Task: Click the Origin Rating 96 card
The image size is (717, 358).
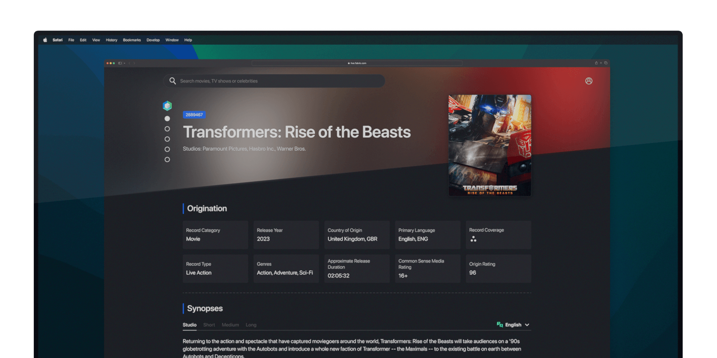Action: (498, 268)
